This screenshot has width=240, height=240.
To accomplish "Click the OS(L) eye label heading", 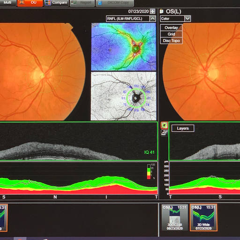I will (173, 11).
